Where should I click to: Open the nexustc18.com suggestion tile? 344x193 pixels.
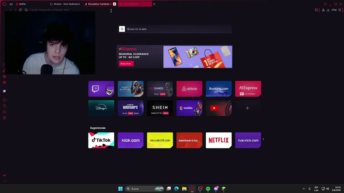click(x=160, y=140)
